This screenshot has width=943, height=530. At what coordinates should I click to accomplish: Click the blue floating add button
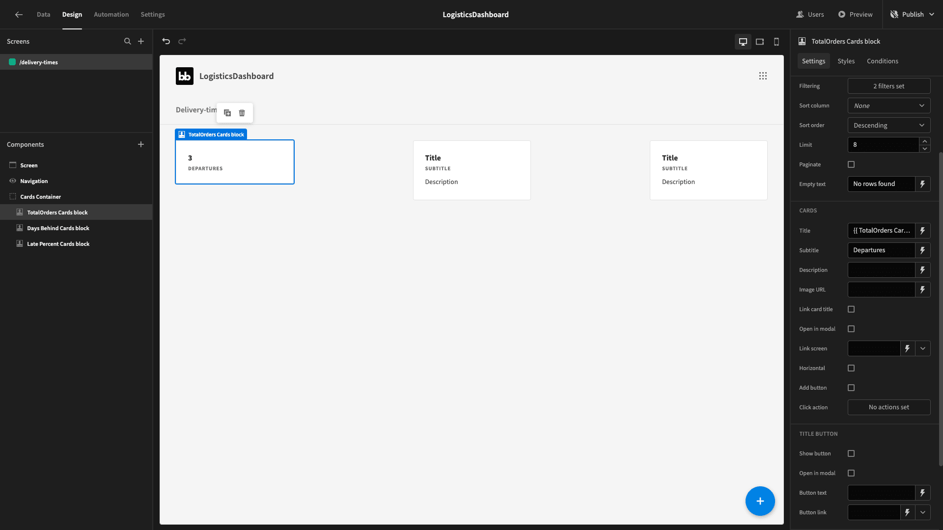[x=760, y=501]
